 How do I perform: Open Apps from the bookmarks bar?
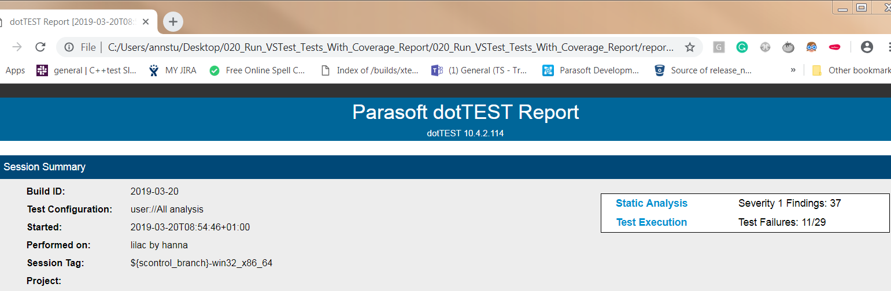pos(15,70)
